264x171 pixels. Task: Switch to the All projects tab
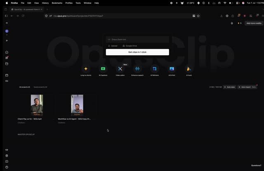coord(25,87)
